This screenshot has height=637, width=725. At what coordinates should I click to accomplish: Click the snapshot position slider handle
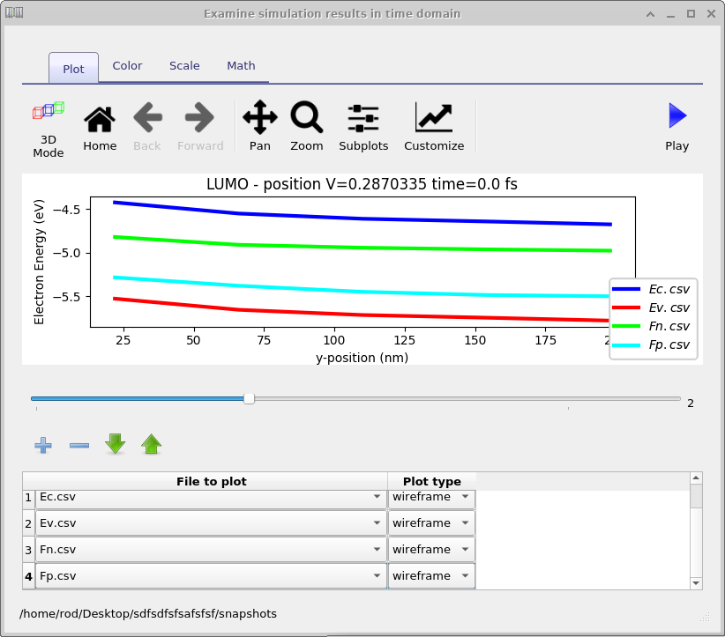(x=249, y=399)
